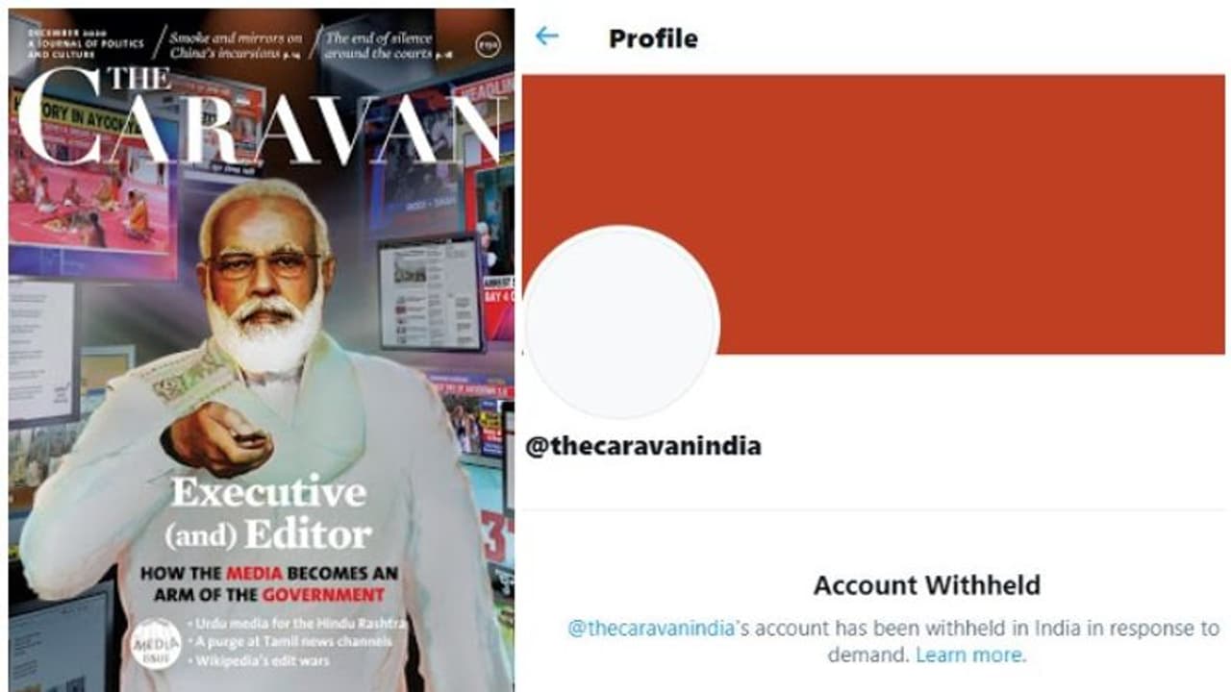This screenshot has height=692, width=1231.
Task: Click the round Media Issue badge
Action: [x=156, y=643]
